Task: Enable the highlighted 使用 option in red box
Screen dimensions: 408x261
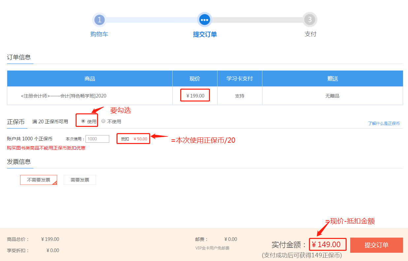Action: 86,121
